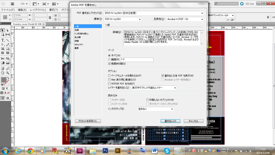
Task: Open the レイヤーを書き出し(Y) dropdown
Action: 154,88
